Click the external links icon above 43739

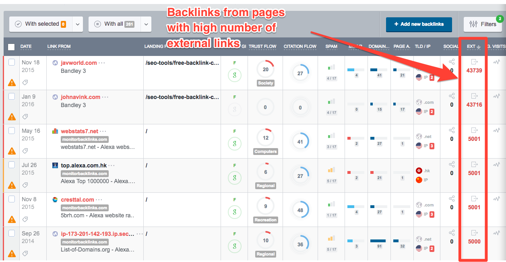click(x=474, y=62)
